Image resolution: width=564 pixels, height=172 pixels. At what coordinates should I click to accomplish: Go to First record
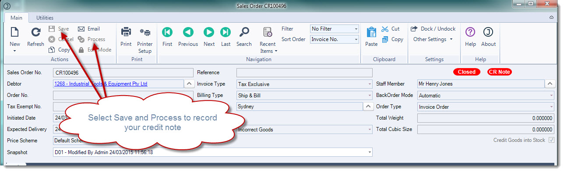coord(167,32)
